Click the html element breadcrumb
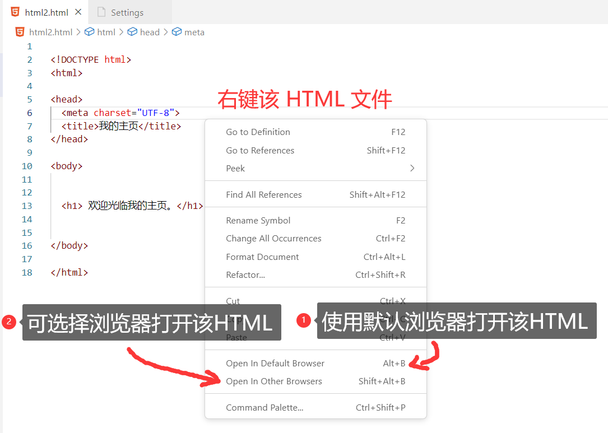 click(106, 32)
